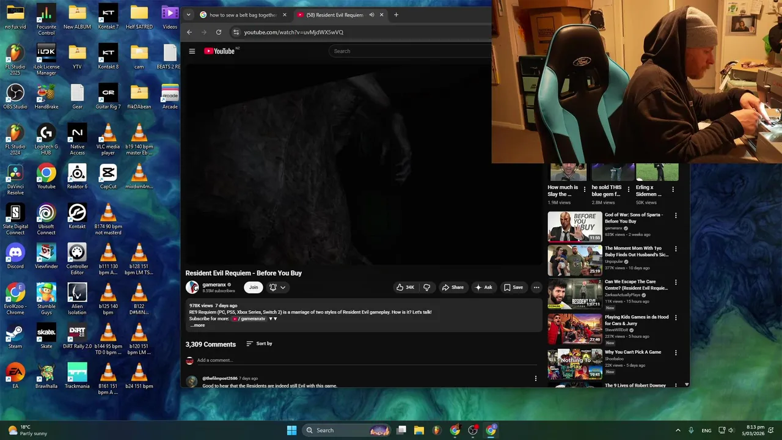Open 'Can We Escape The Care Centre' thumbnail

(575, 295)
